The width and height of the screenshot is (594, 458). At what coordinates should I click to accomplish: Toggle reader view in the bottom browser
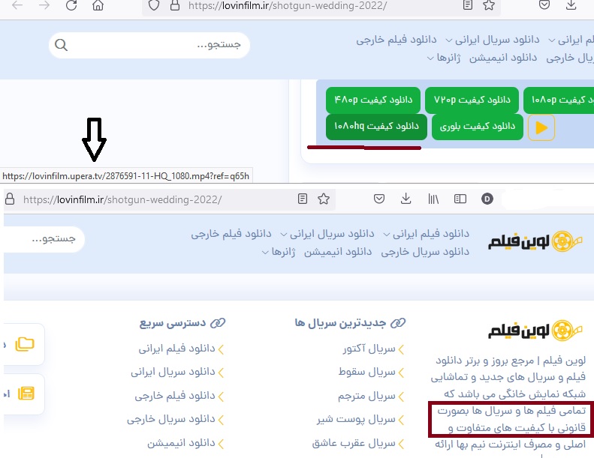click(x=303, y=199)
